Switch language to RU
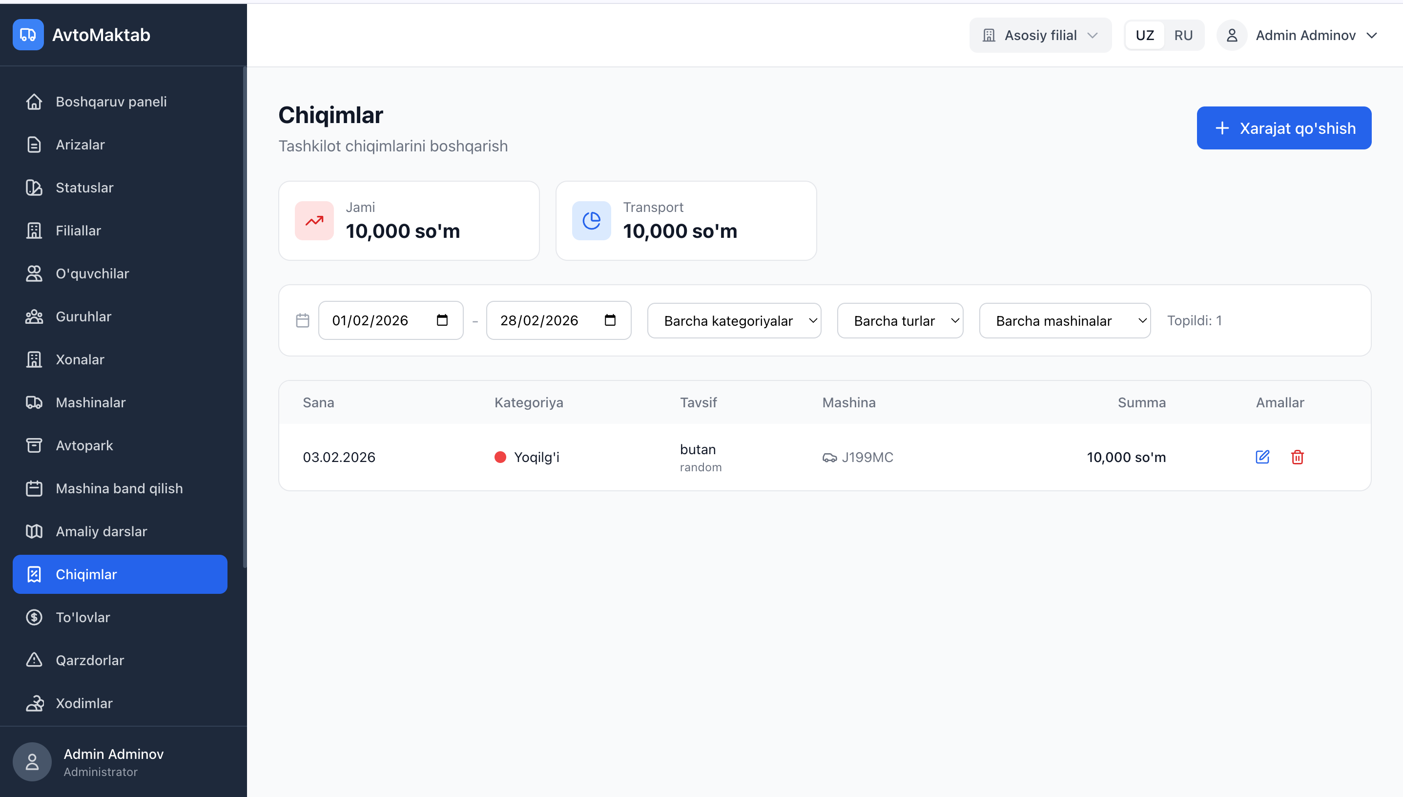This screenshot has width=1403, height=797. (x=1183, y=36)
